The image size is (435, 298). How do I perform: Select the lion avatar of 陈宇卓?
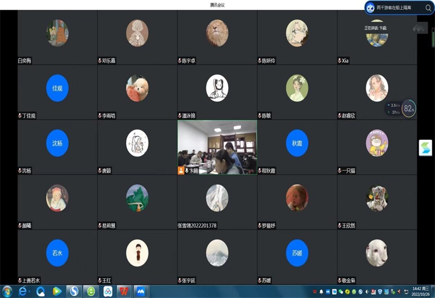217,33
